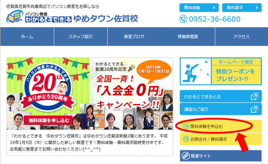Click the 入会金0円 campaign banner image
The image size is (268, 164).
[x=90, y=94]
